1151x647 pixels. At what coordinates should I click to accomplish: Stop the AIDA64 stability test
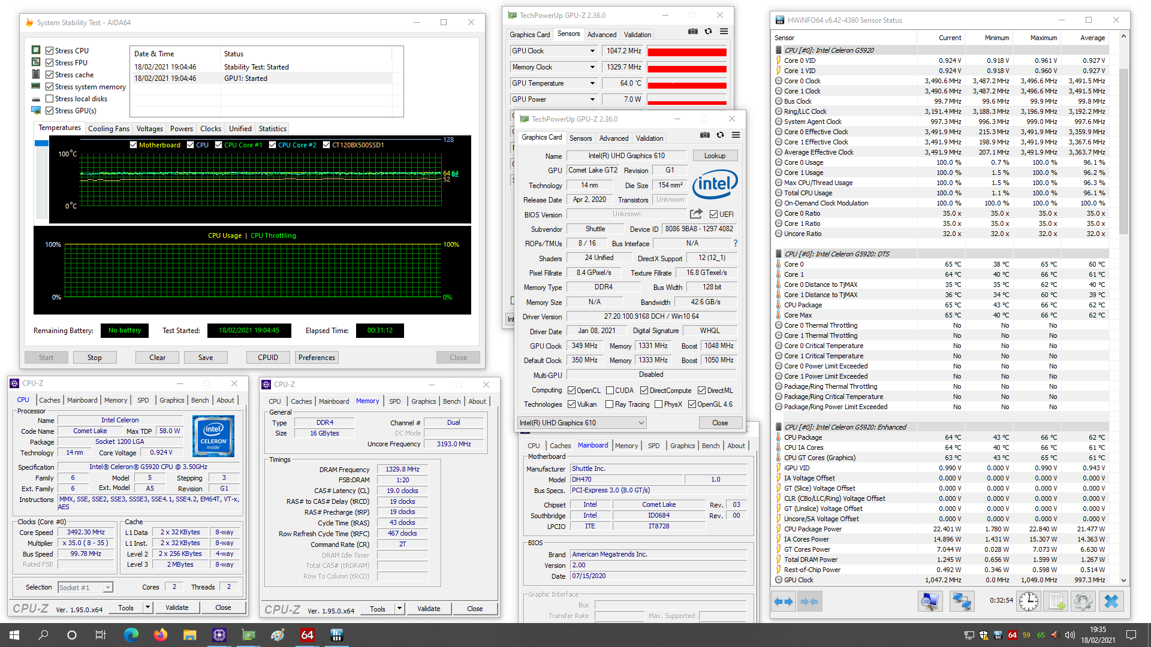click(95, 358)
